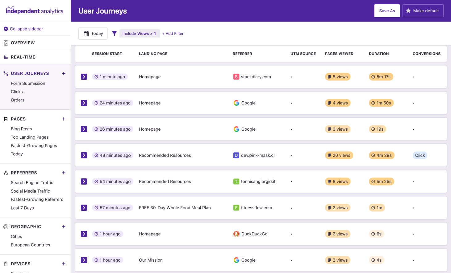Click the filter funnel icon

tap(115, 33)
